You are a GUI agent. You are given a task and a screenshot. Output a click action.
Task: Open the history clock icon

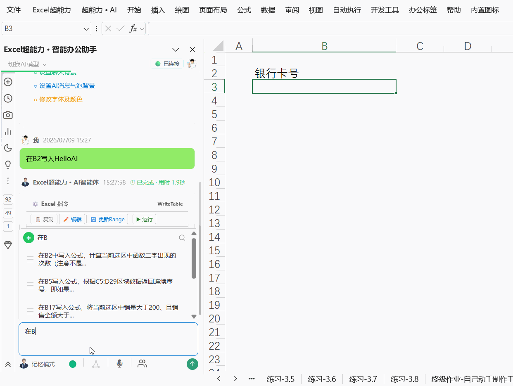pos(8,98)
